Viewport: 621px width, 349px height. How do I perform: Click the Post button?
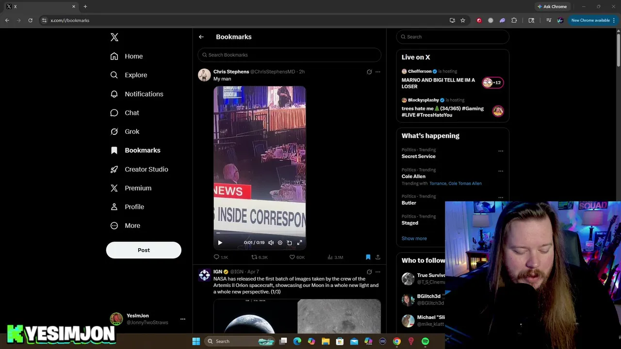[144, 250]
